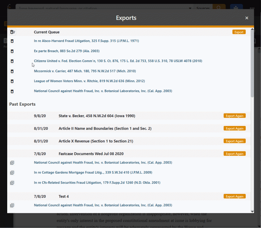Delete "League of Women Voters Minn. v. Ritchie" entry

pos(12,81)
